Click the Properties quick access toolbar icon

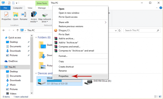tap(9, 3)
